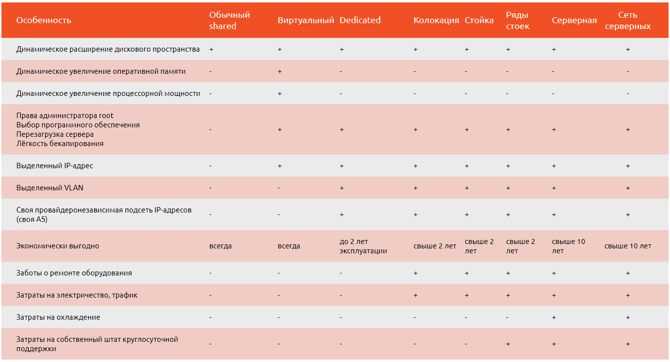Click 'Права администратора root' text
This screenshot has height=362, width=670.
coord(65,115)
